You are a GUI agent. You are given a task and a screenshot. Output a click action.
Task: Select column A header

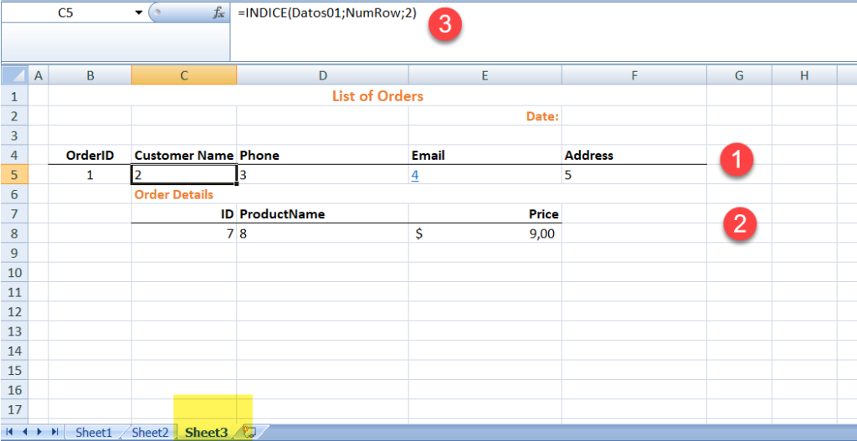[38, 76]
